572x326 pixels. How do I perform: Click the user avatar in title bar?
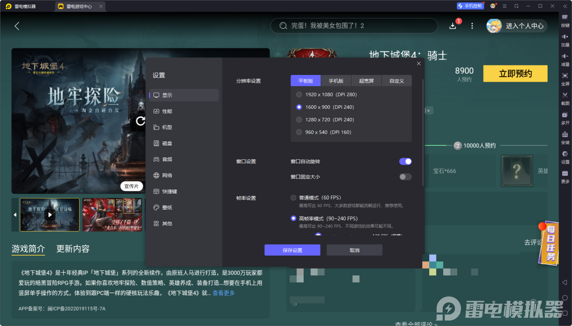click(x=493, y=6)
